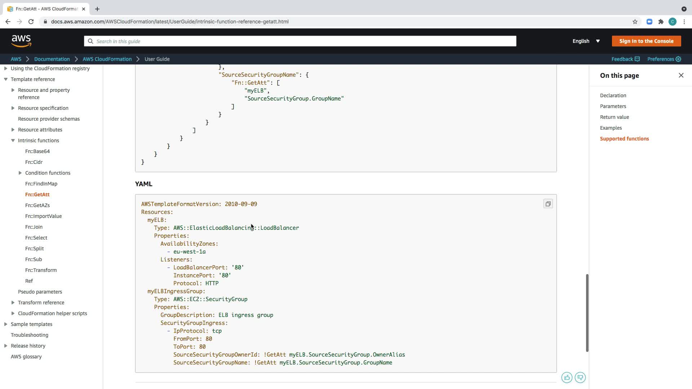Reload the page
692x389 pixels.
click(x=31, y=22)
